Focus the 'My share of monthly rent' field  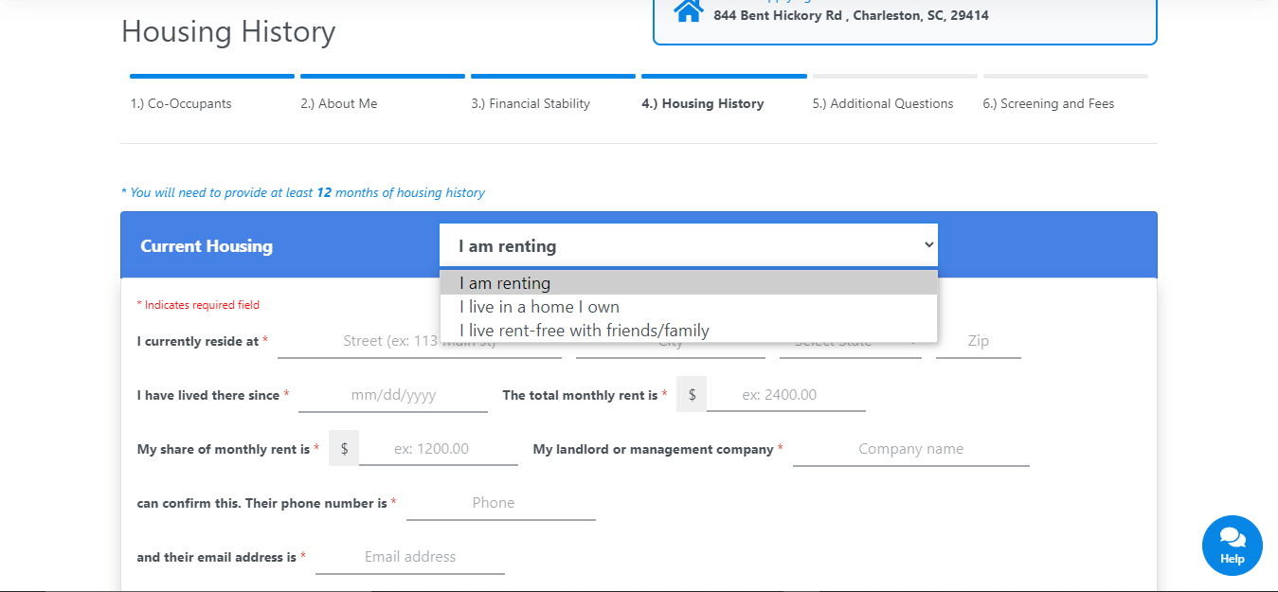[439, 449]
